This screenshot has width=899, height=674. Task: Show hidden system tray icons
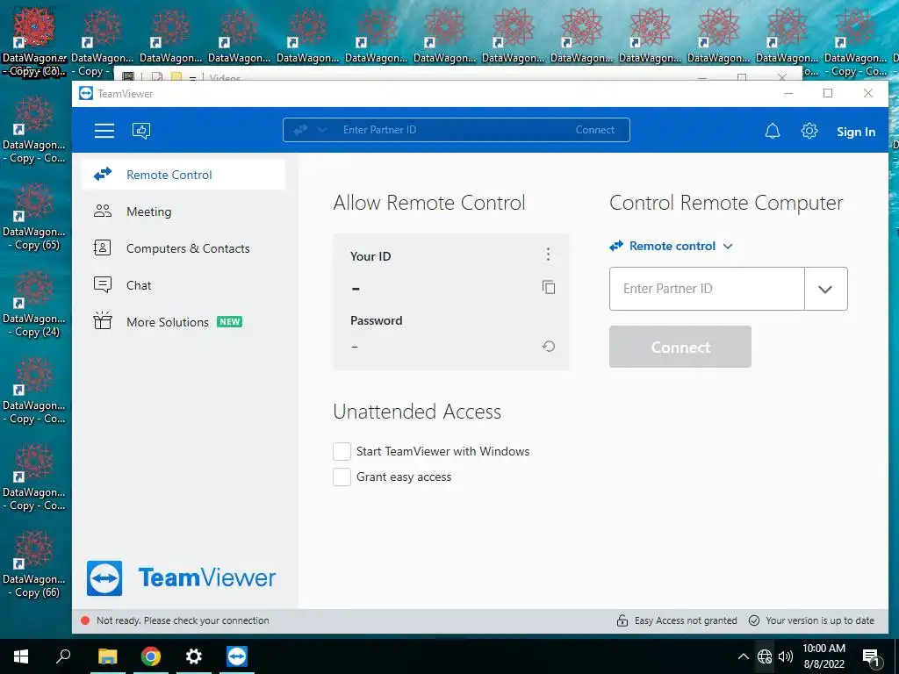(x=743, y=656)
